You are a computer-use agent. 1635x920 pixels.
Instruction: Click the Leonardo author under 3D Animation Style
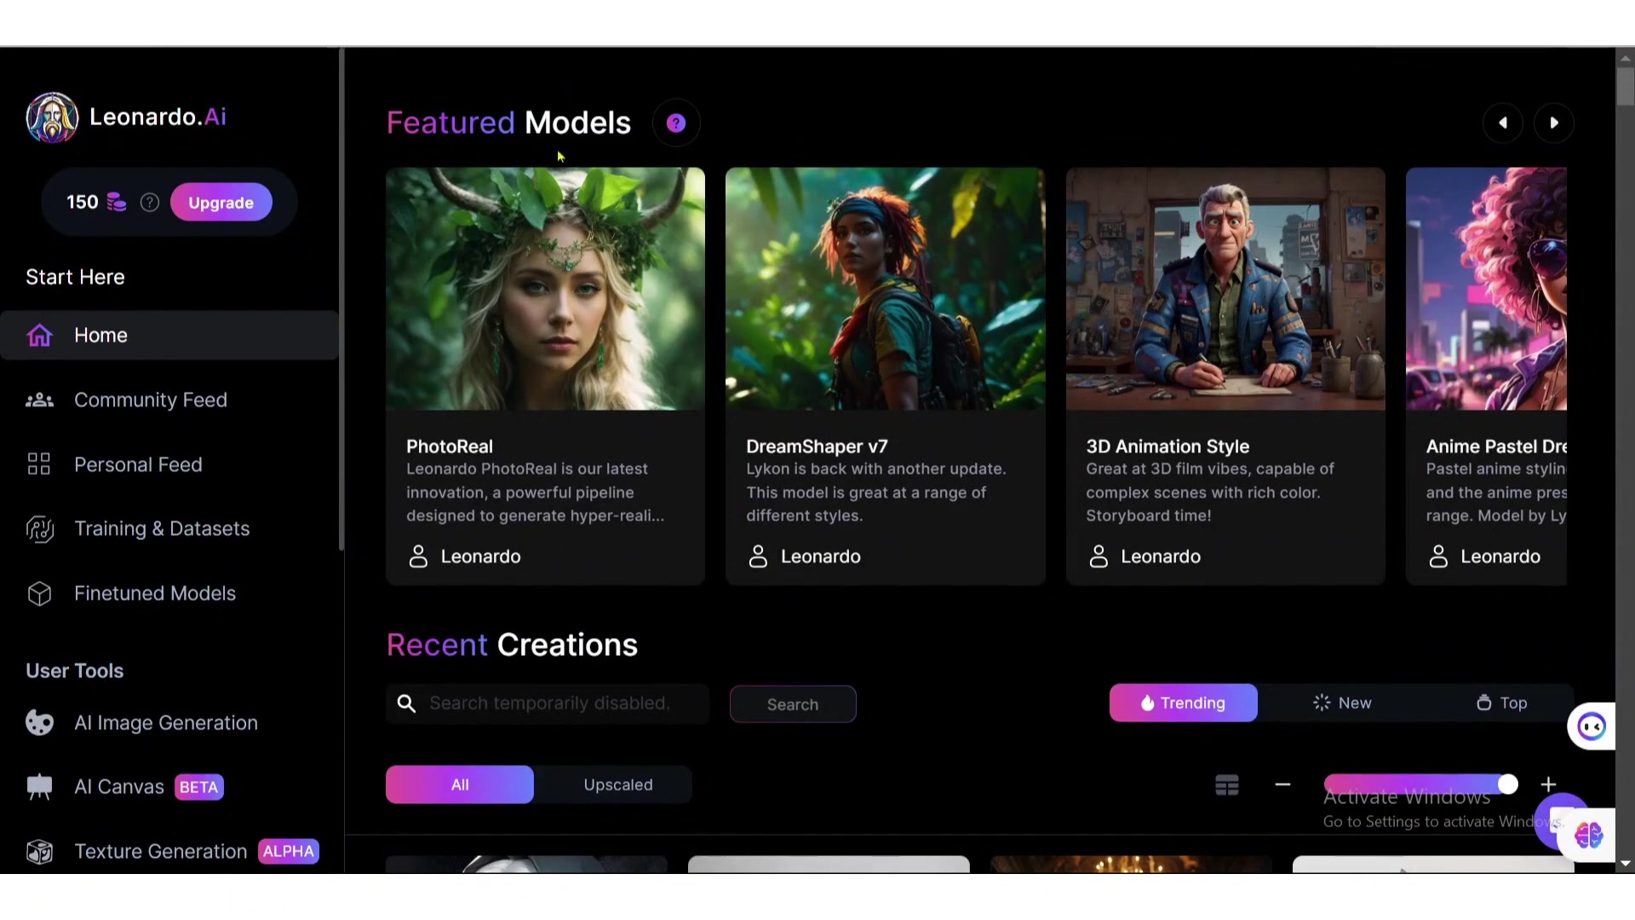click(x=1161, y=557)
